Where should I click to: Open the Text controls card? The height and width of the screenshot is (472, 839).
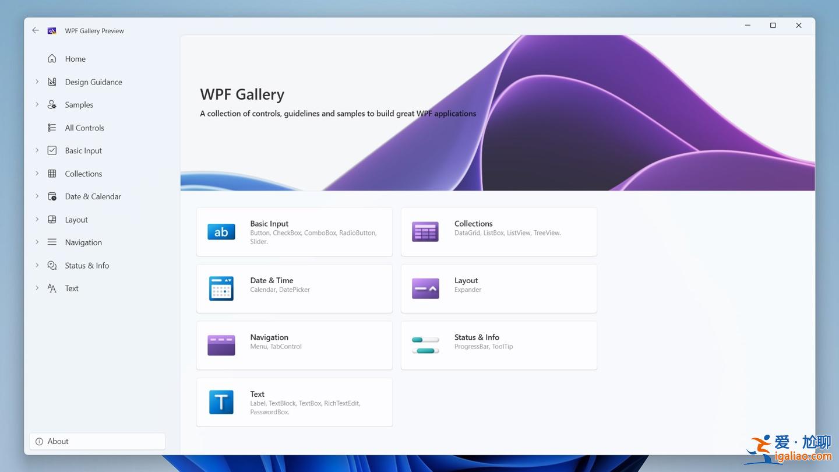point(294,402)
